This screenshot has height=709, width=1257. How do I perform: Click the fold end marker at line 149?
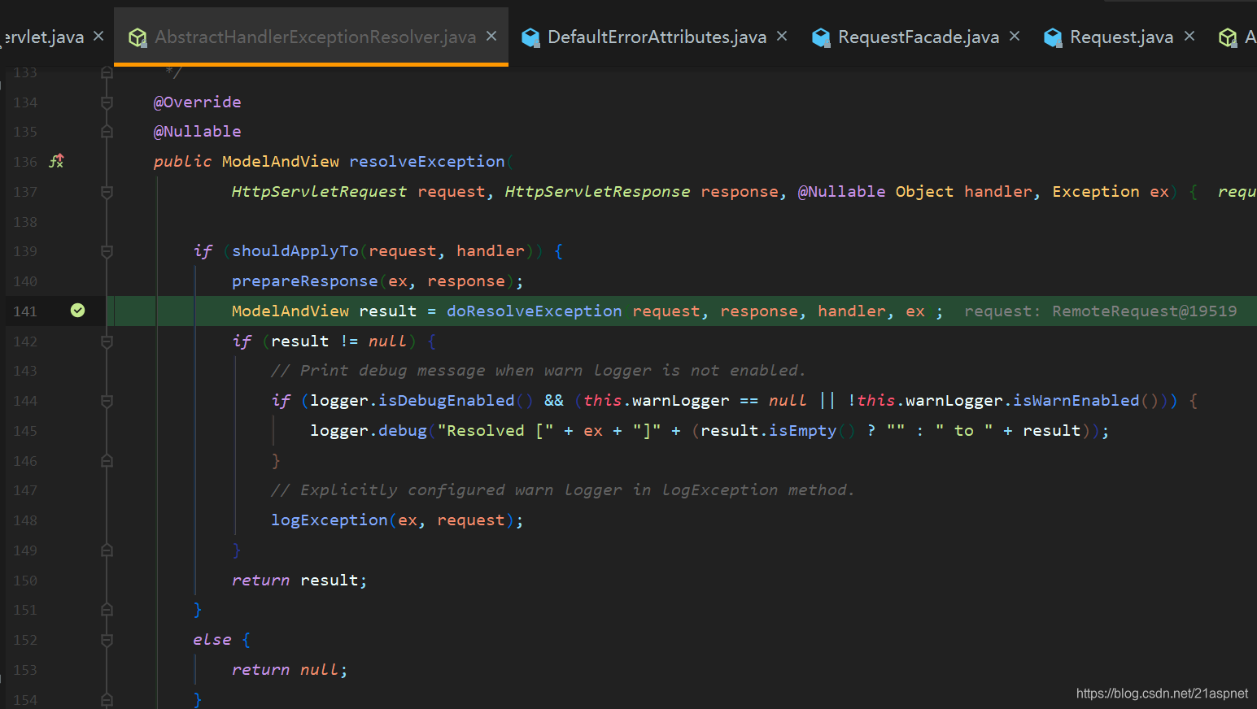107,550
